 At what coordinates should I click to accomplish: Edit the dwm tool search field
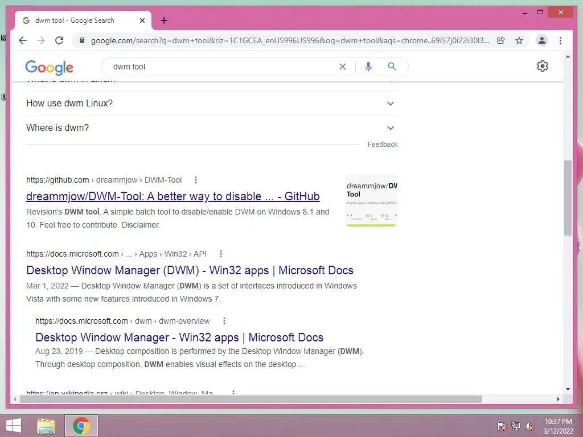point(223,67)
